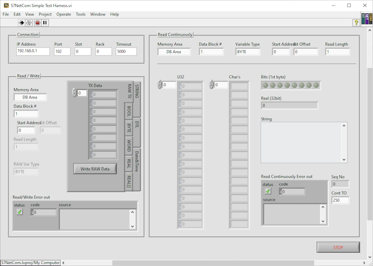Pause the VI with the pause icon
Screen dimensions: 373x266
(45, 23)
